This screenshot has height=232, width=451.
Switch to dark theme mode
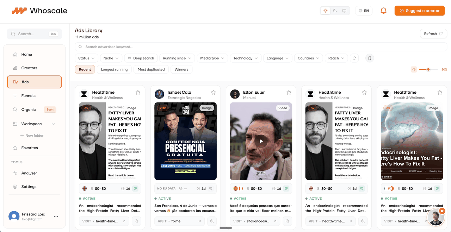(335, 11)
